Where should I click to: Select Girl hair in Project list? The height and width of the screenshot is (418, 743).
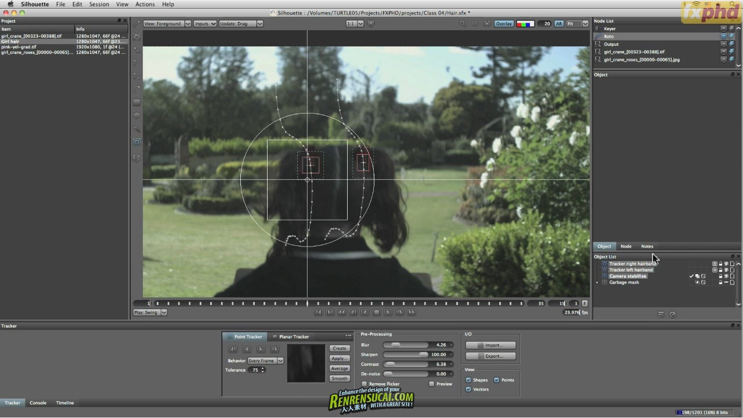(64, 42)
